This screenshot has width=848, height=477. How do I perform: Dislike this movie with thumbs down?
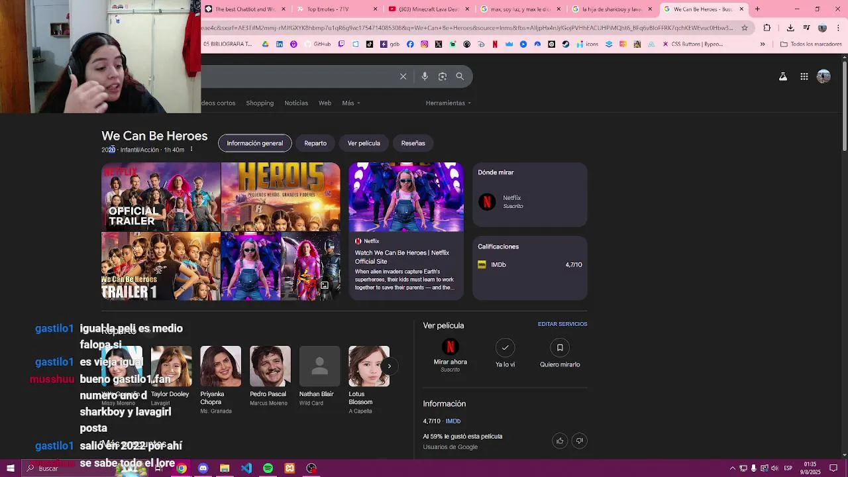click(x=580, y=441)
